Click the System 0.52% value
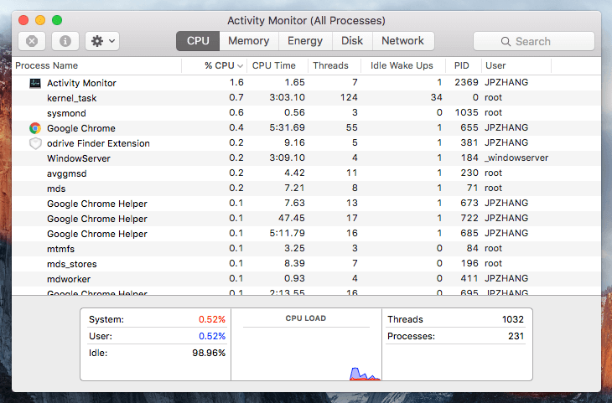The height and width of the screenshot is (403, 612). [212, 319]
